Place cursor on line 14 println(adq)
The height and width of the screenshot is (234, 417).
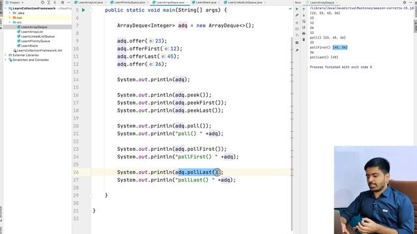[154, 79]
